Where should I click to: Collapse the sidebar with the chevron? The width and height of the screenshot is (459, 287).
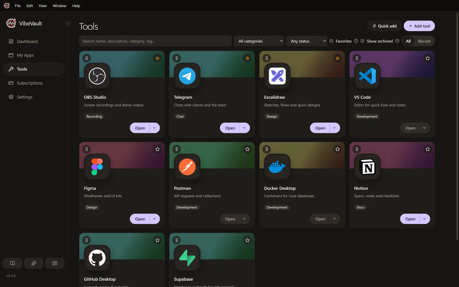tap(68, 24)
